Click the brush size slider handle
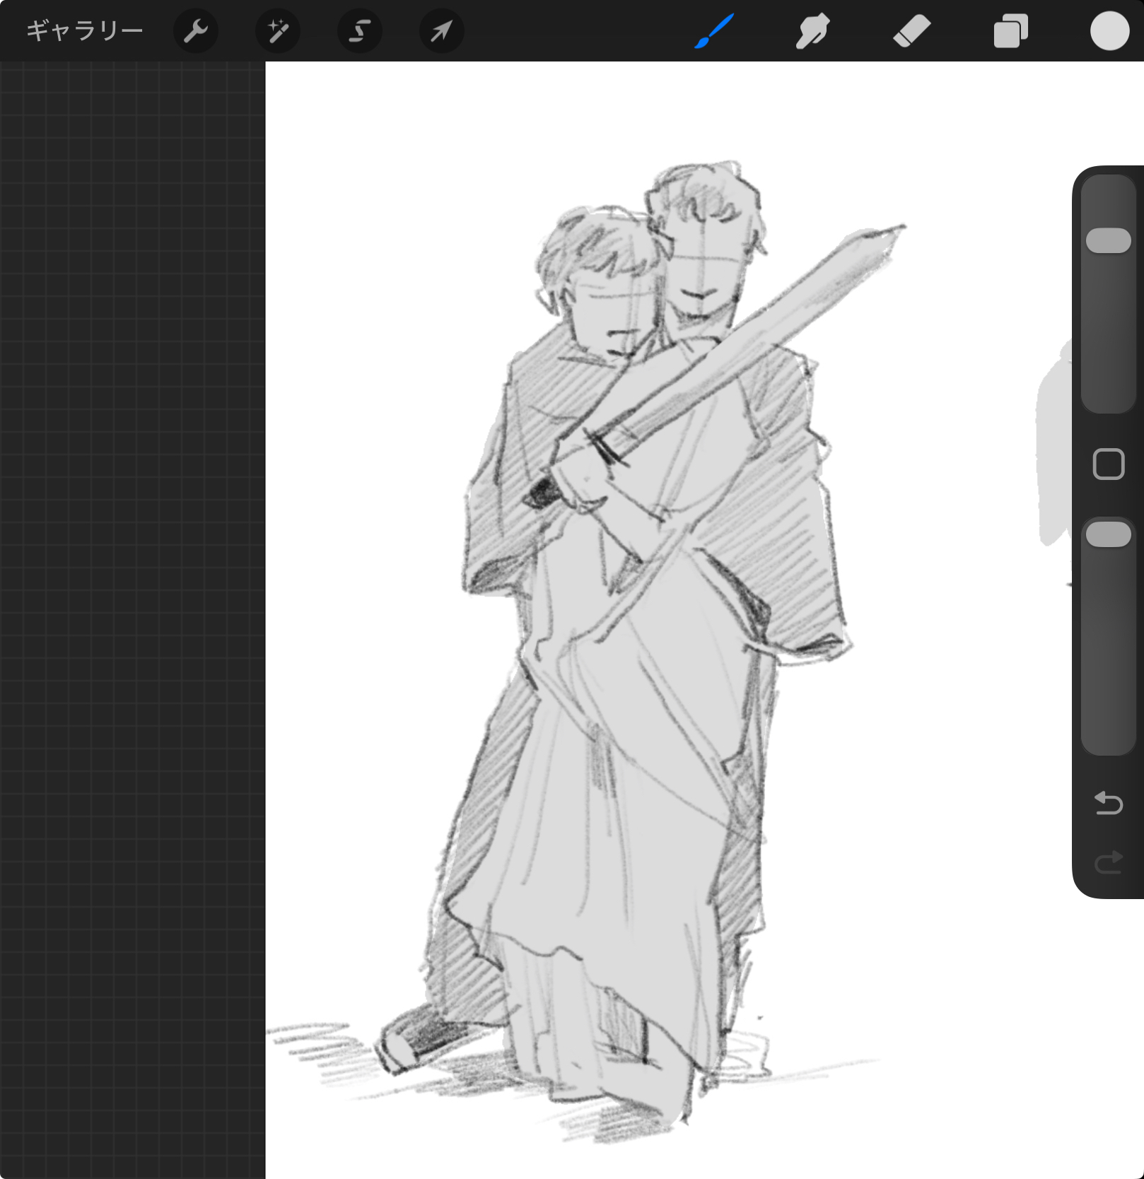 (x=1108, y=240)
